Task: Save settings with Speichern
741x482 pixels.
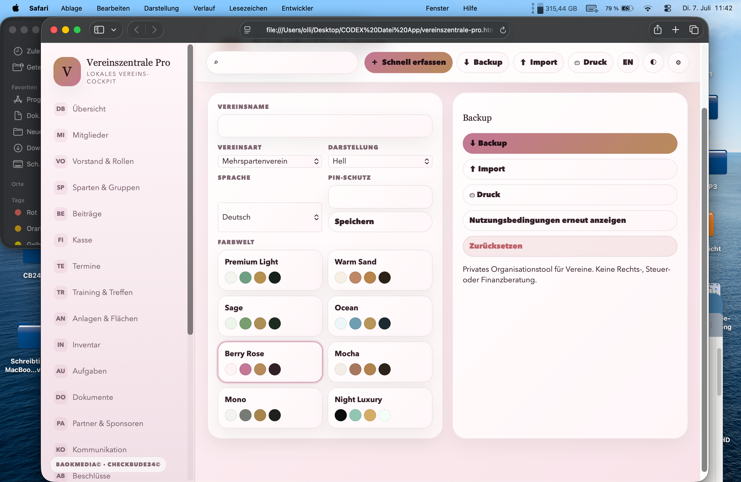Action: [380, 222]
